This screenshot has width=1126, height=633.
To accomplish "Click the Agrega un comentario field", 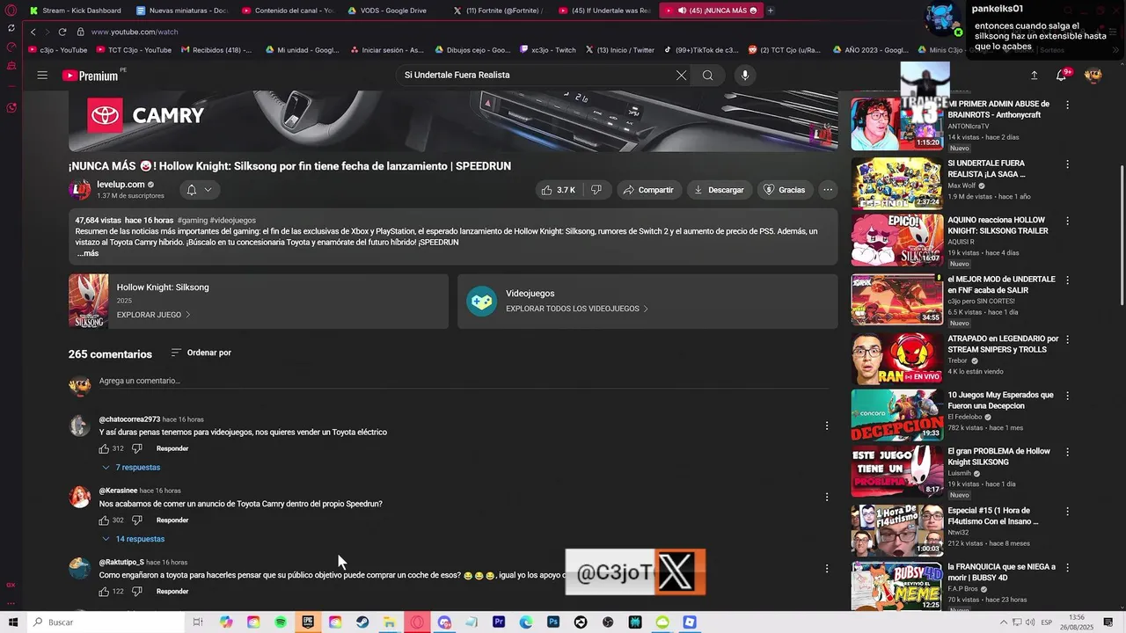I will click(x=464, y=382).
